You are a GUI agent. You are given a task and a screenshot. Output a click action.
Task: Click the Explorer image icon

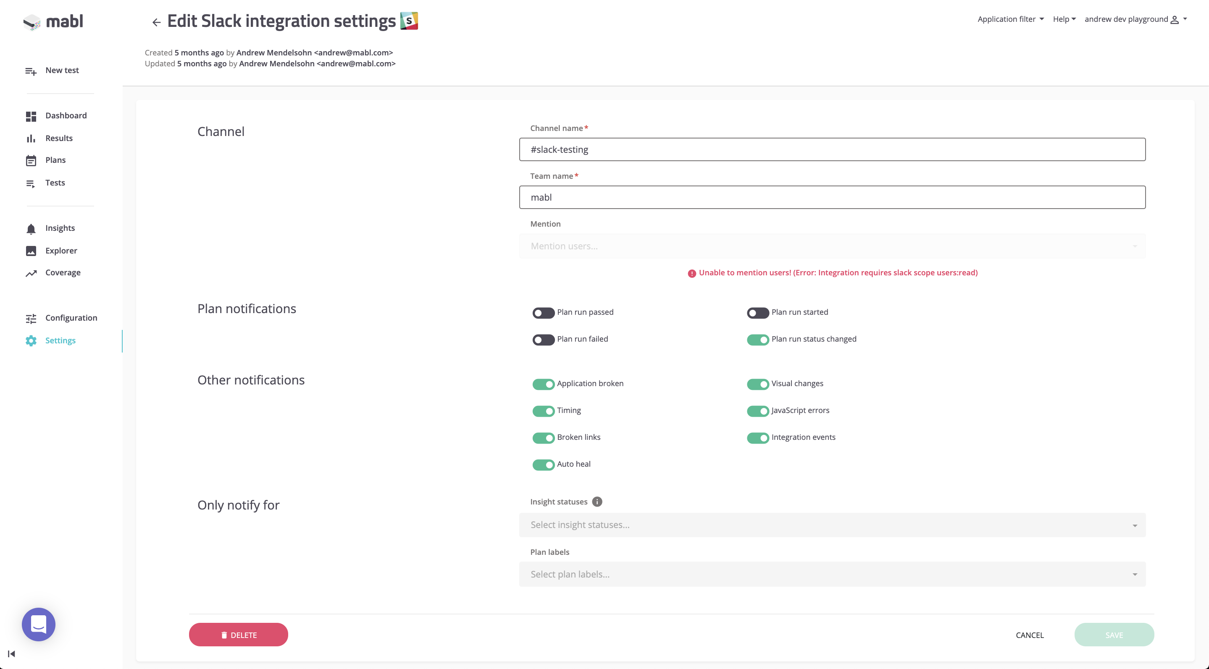[x=31, y=251]
